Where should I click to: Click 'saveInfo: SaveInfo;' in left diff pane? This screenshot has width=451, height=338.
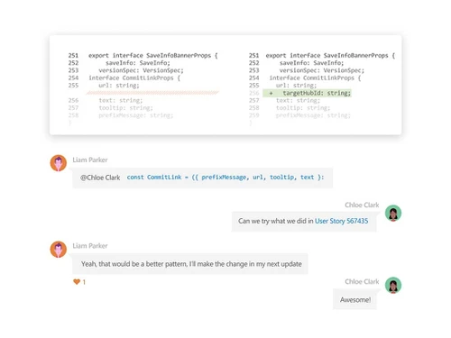(x=138, y=63)
